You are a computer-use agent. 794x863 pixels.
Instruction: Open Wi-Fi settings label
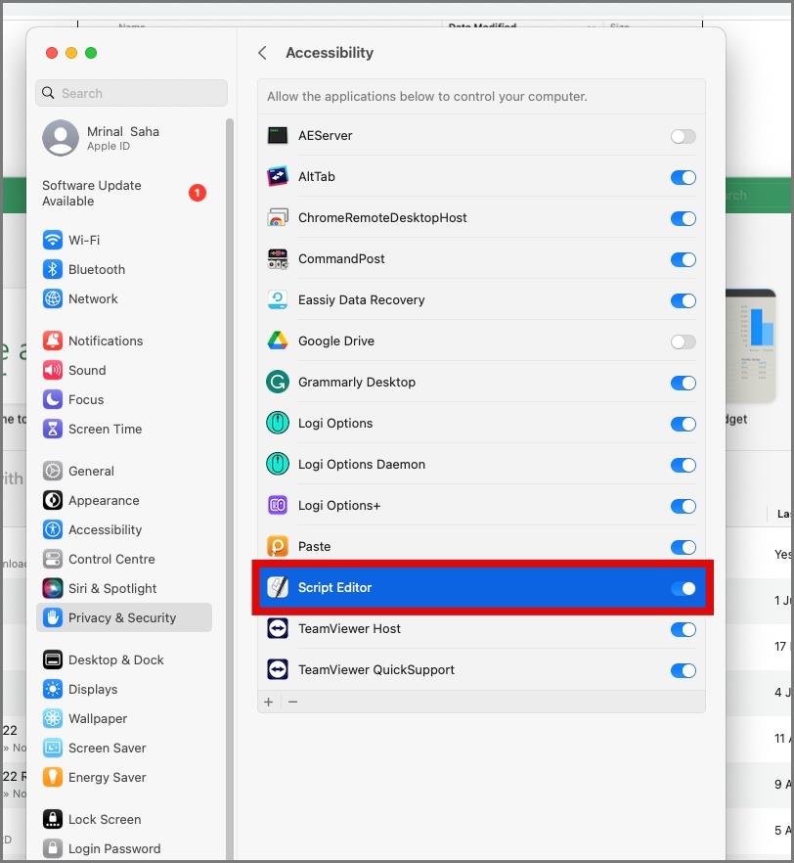[x=84, y=240]
